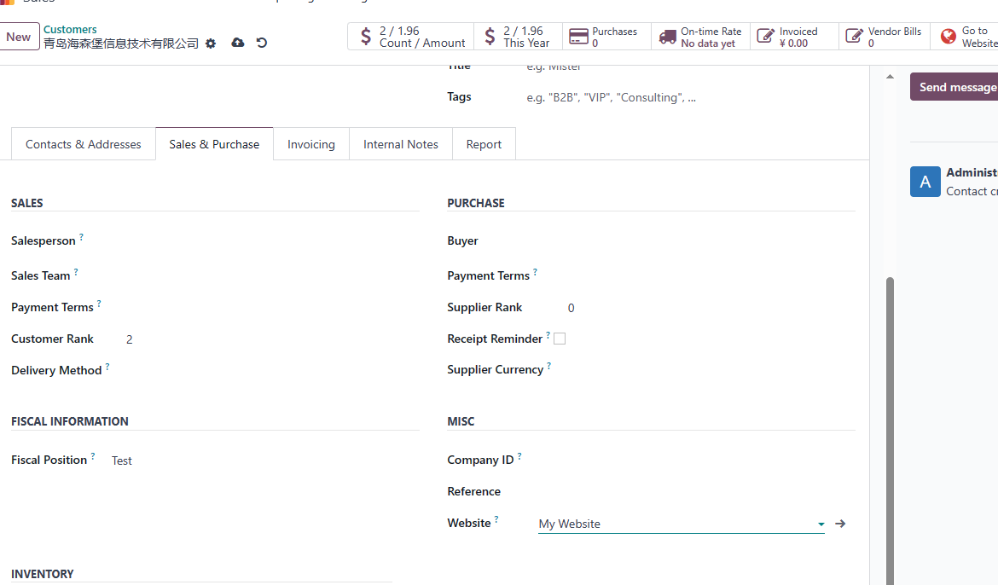Open Vendor Bills stat button

click(884, 37)
